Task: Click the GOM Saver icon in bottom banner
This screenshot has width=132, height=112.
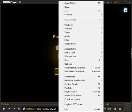Action: click(24, 109)
